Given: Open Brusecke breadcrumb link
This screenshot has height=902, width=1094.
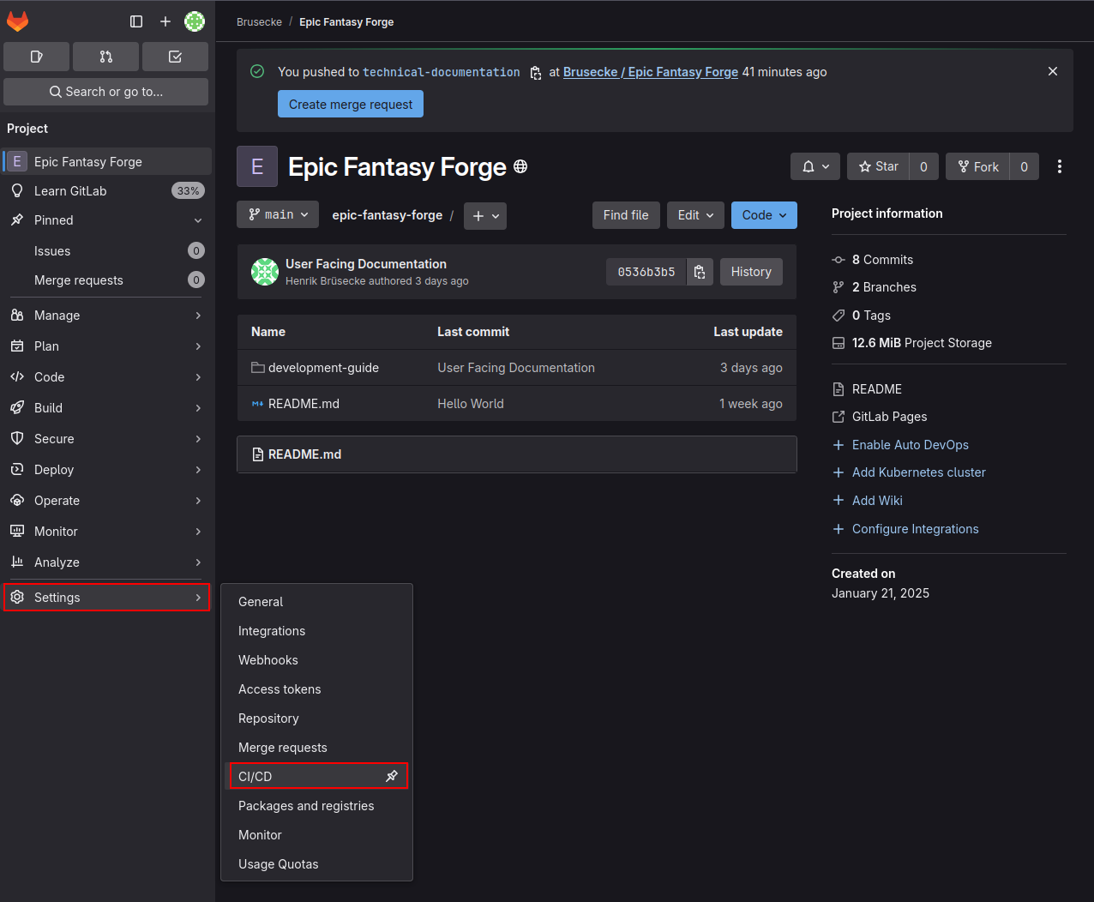Looking at the screenshot, I should pyautogui.click(x=259, y=22).
